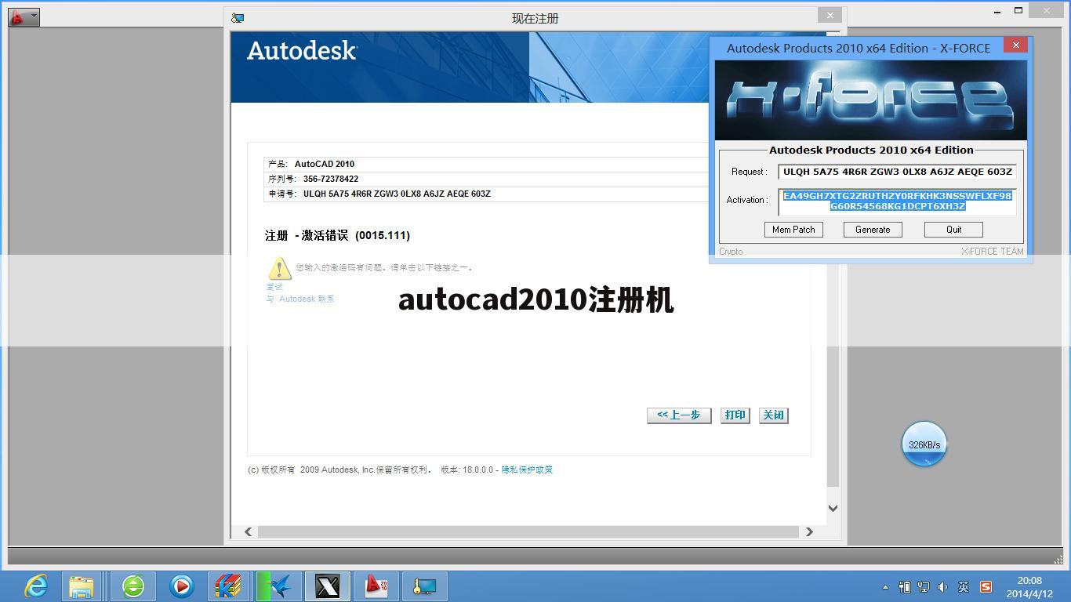
Task: Click the Quit button in keygen
Action: [x=953, y=230]
